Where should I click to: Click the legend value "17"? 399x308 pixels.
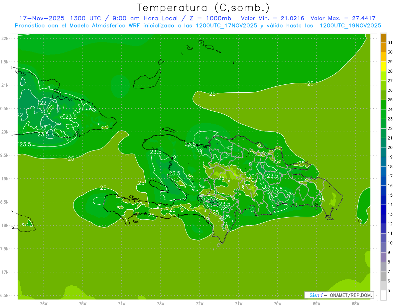pyautogui.click(x=390, y=176)
